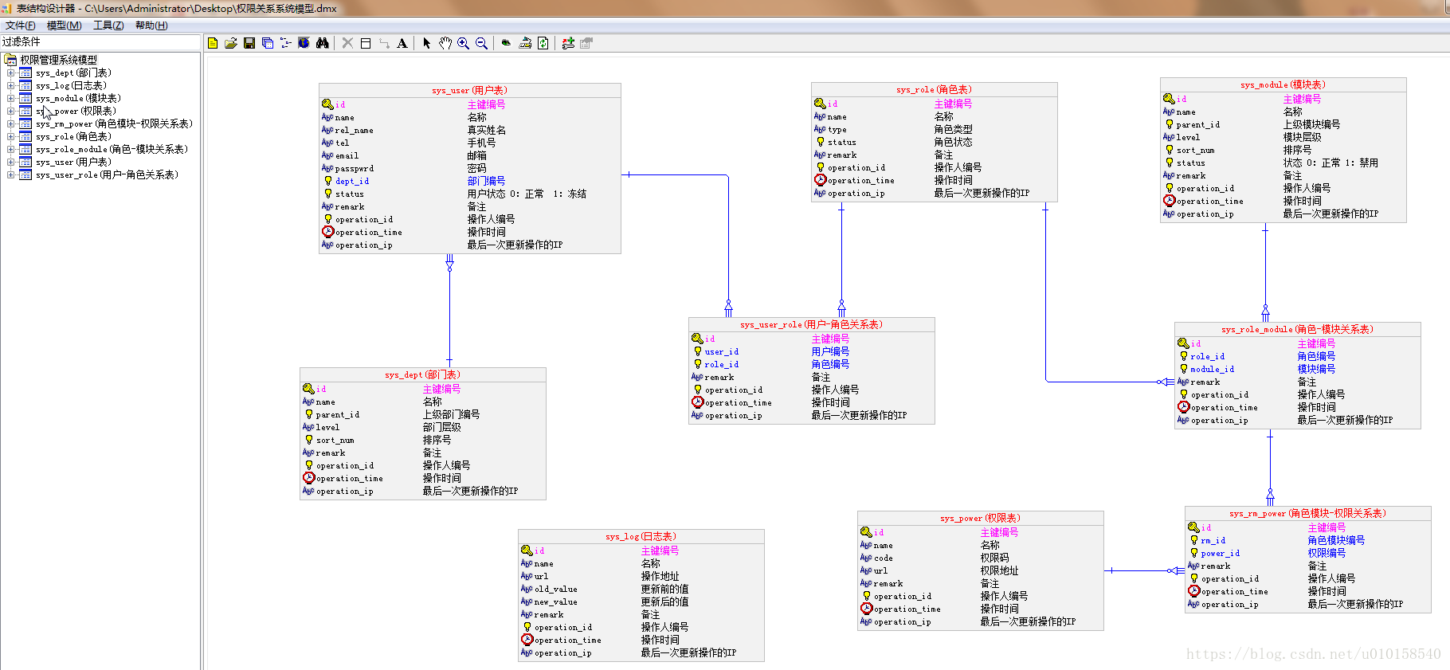Expand the sys_user_role tree node

[11, 174]
